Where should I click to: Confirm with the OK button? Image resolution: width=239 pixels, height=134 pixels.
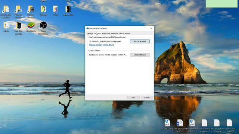(x=133, y=98)
